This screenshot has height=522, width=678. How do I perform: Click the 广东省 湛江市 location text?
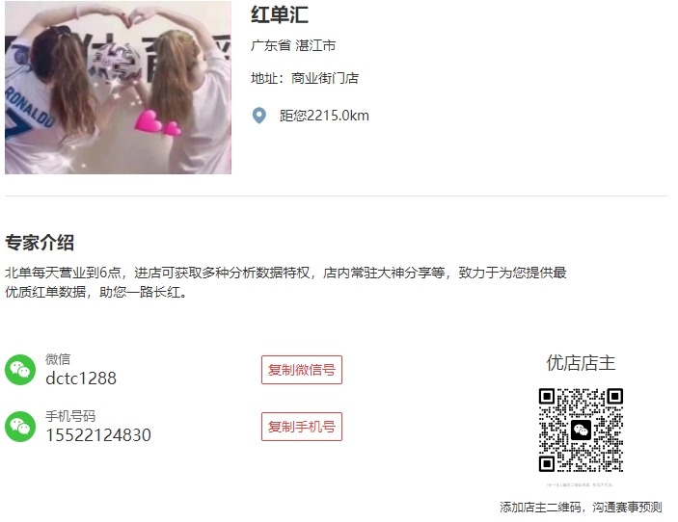(293, 45)
